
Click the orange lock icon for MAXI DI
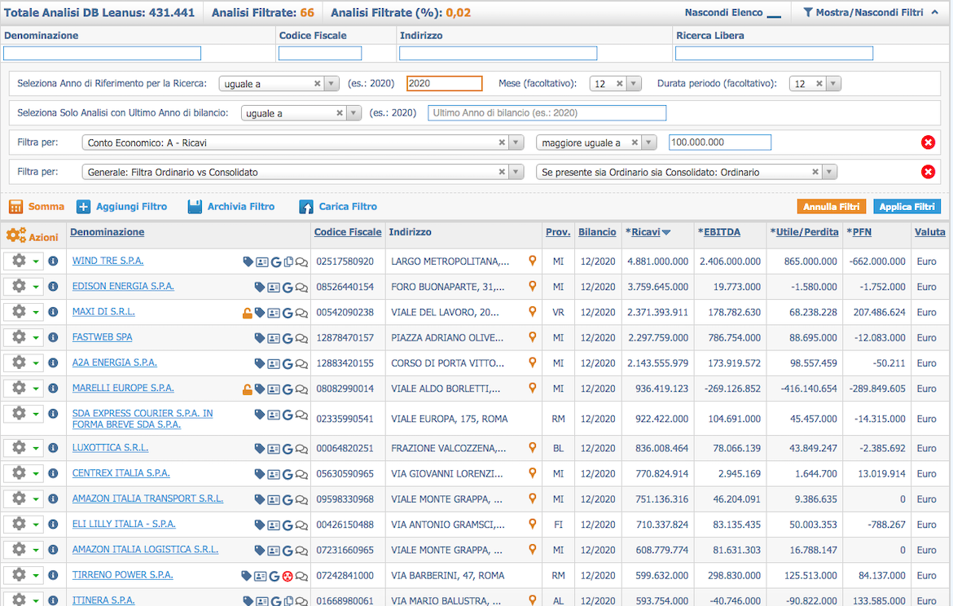[248, 313]
